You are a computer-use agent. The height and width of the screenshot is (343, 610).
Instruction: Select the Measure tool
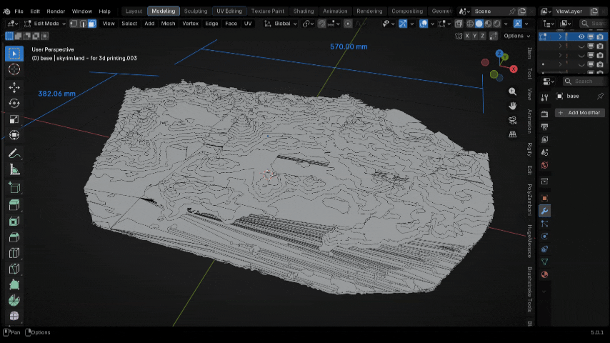[14, 170]
